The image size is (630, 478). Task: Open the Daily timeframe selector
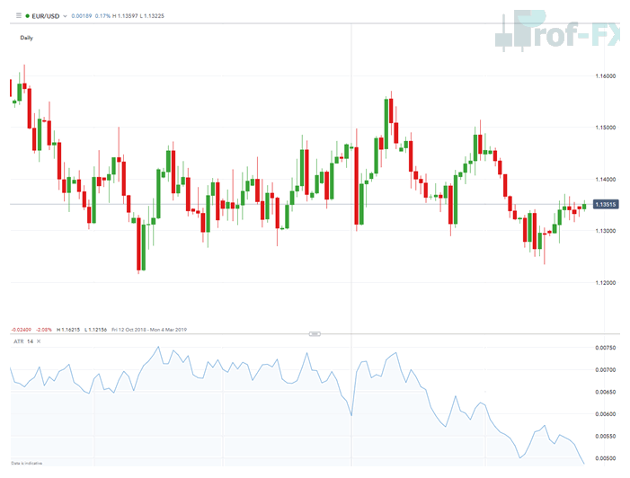coord(27,38)
